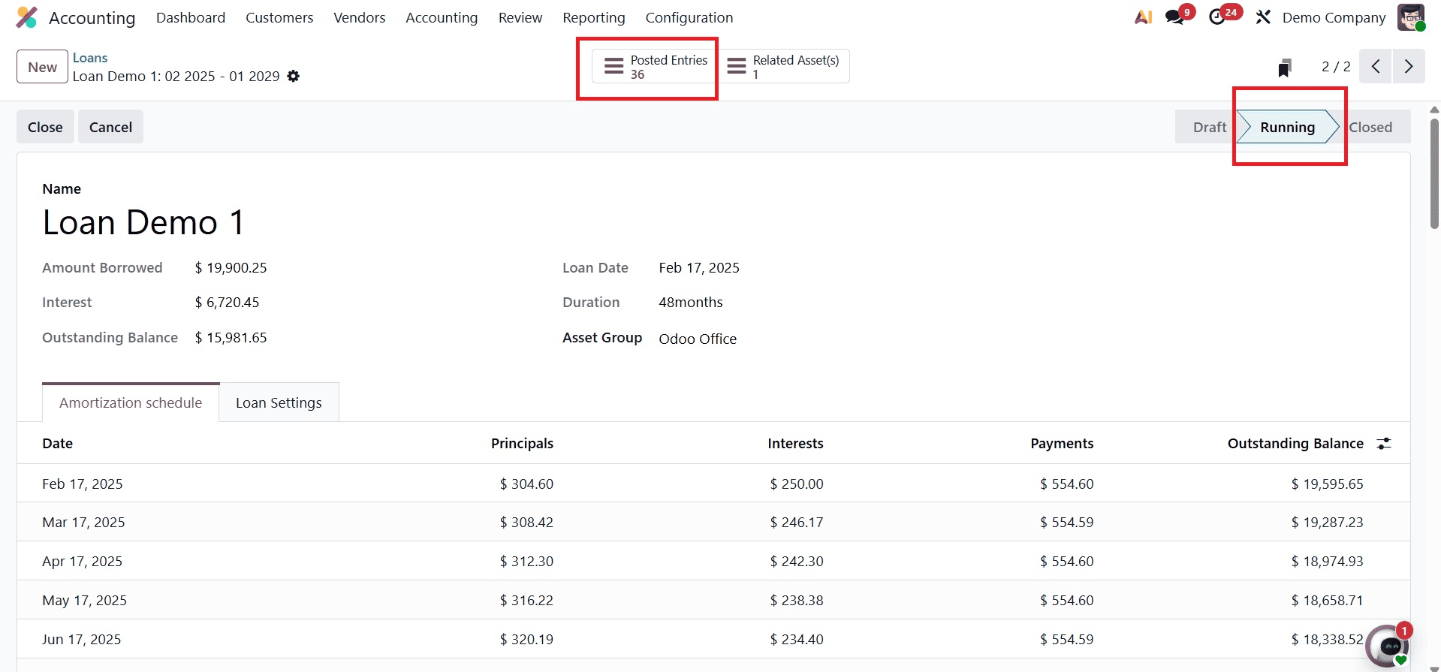Viewport: 1441px width, 672px height.
Task: Click the Odoo Office asset group field
Action: coord(698,339)
